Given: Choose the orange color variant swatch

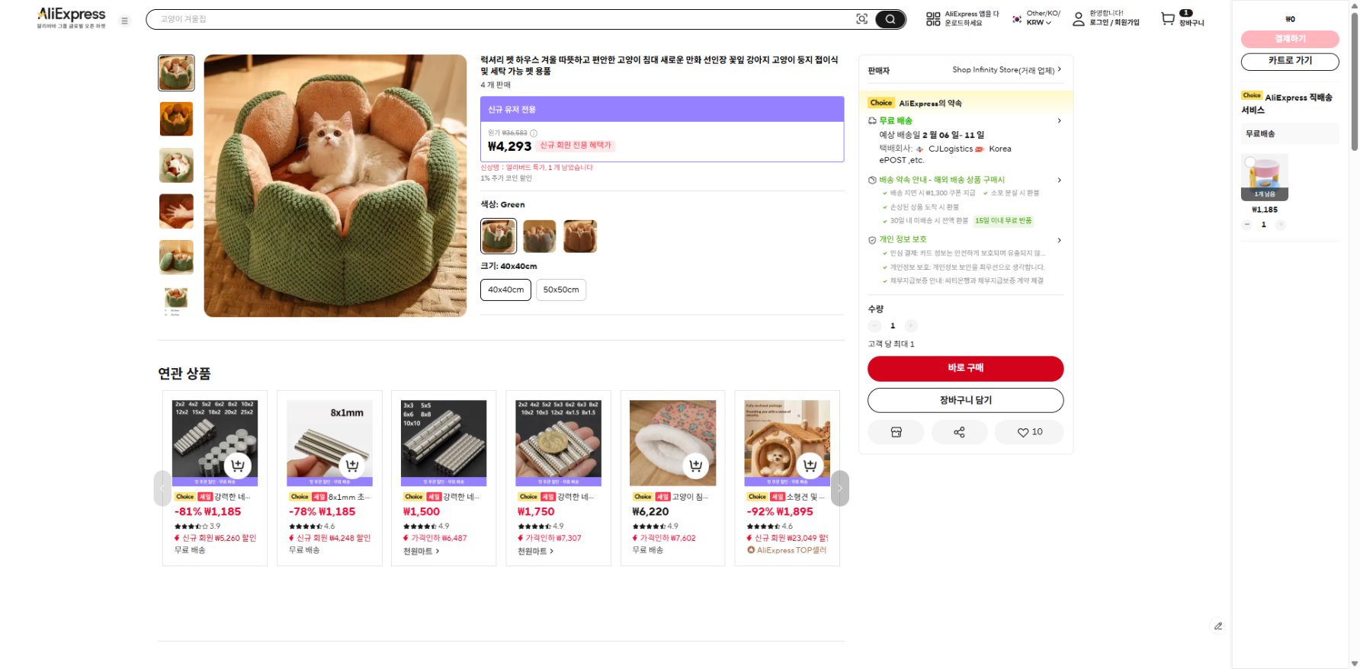Looking at the screenshot, I should click(x=539, y=236).
